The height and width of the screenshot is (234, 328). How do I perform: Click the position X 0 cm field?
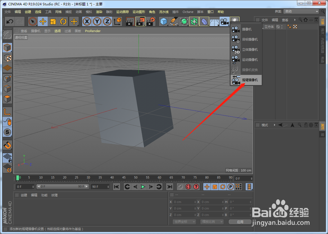point(184,202)
